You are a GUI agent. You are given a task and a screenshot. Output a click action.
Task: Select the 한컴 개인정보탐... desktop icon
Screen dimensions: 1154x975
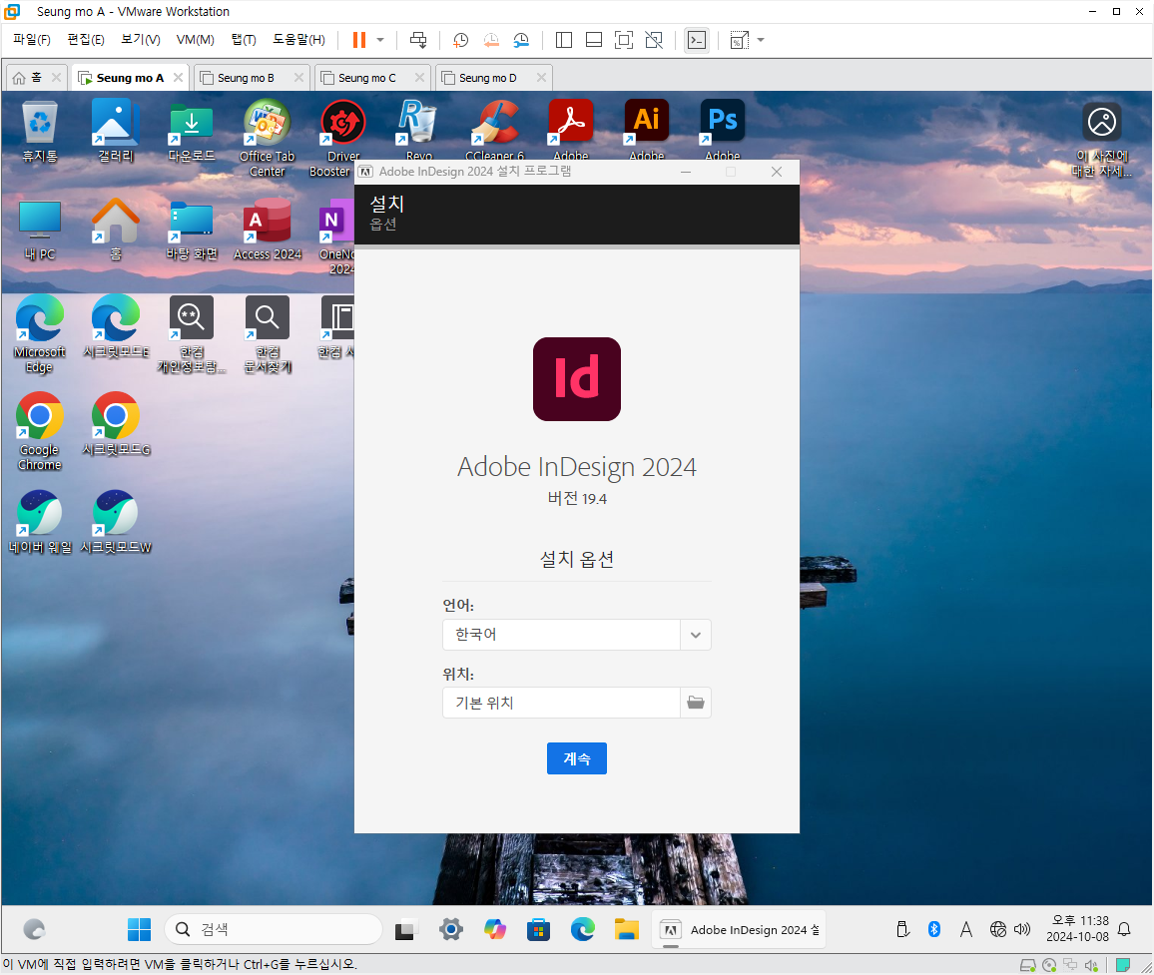pyautogui.click(x=192, y=334)
